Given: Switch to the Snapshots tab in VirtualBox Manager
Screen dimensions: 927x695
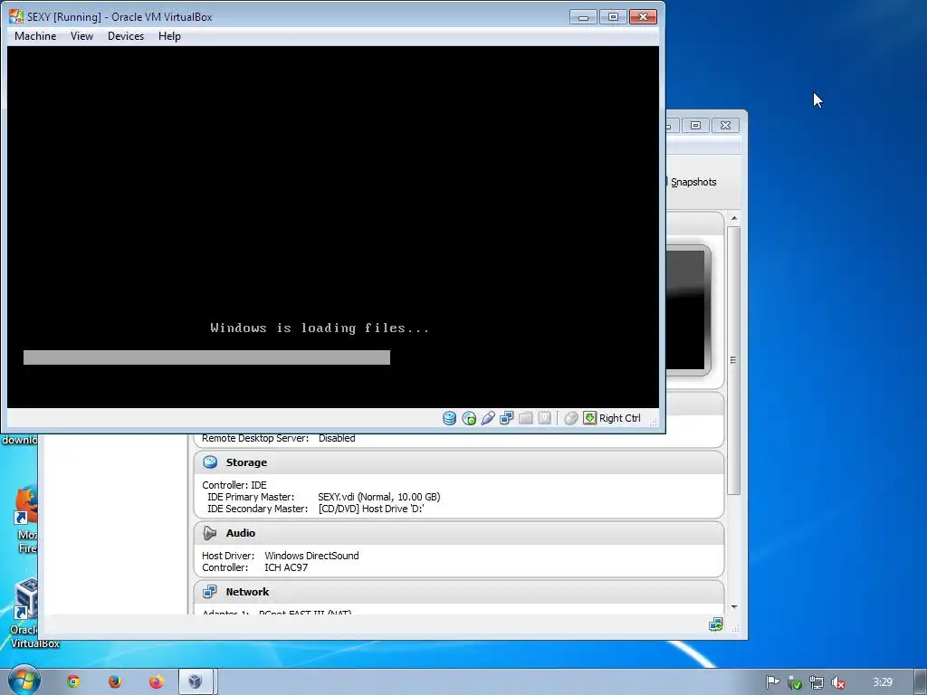Looking at the screenshot, I should [693, 182].
